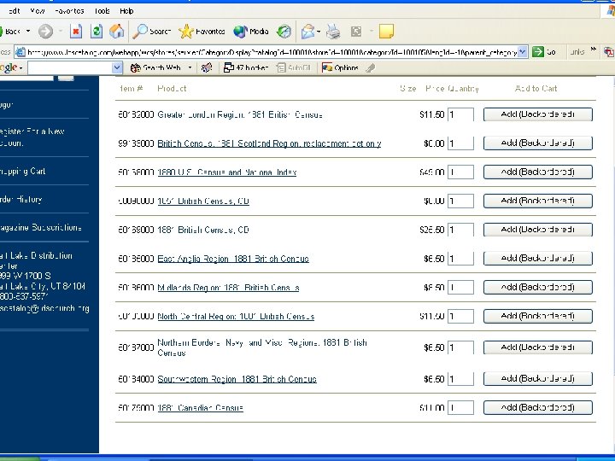Click the address bar URL field
The image size is (615, 461).
click(271, 52)
